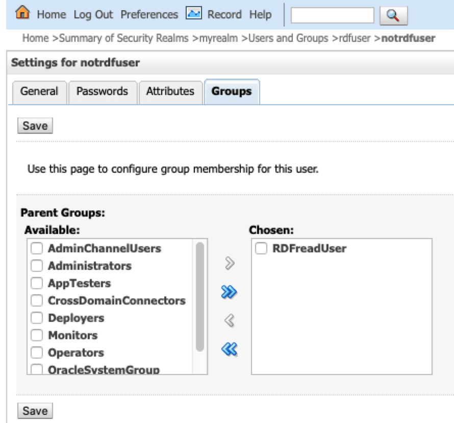Click the Log Out link

pyautogui.click(x=93, y=14)
